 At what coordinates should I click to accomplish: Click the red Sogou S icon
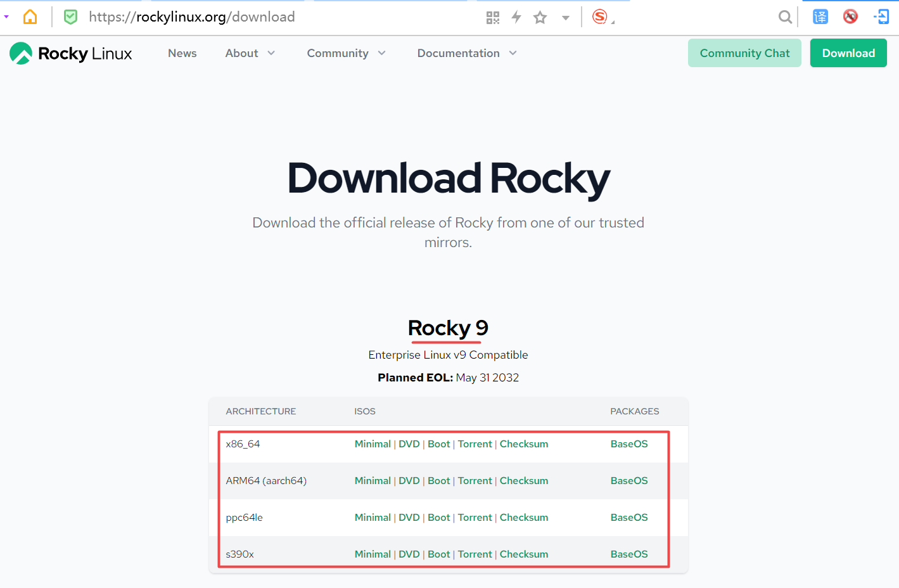(600, 16)
